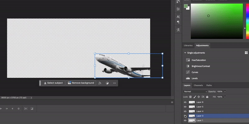This screenshot has width=249, height=124.
Task: Switch to the Libraries tab
Action: (x=188, y=45)
